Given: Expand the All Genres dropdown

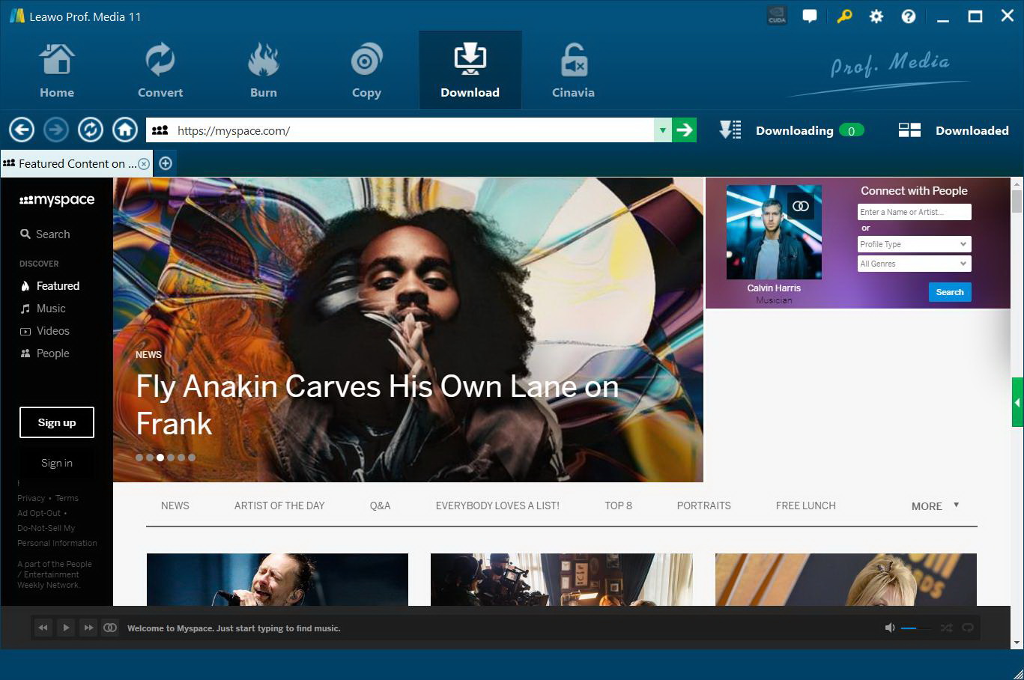Looking at the screenshot, I should 913,263.
